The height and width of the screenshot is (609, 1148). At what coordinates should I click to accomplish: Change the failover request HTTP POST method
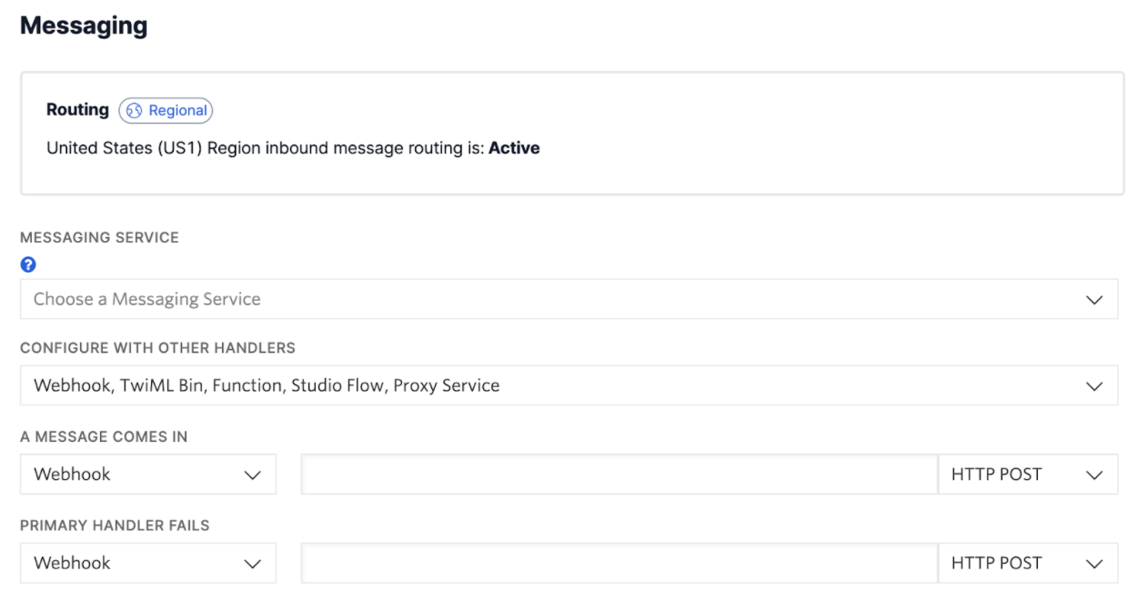[1028, 563]
